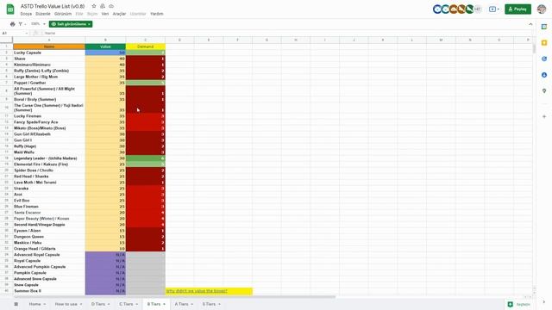Viewport: 552px width, 310px height.
Task: Open the C Tiers tab dropdown arrow
Action: tap(136, 304)
